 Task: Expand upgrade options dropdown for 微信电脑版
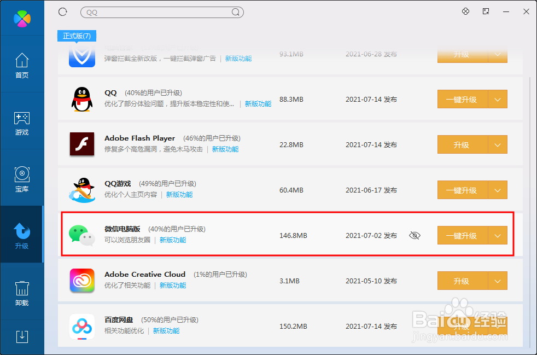click(498, 235)
